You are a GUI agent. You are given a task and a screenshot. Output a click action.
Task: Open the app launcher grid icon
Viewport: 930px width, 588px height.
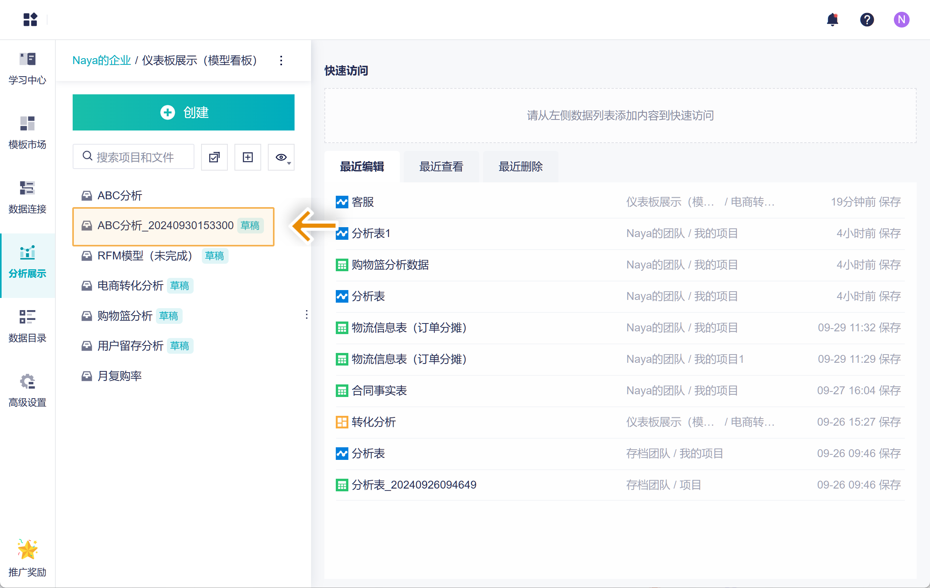[x=30, y=20]
